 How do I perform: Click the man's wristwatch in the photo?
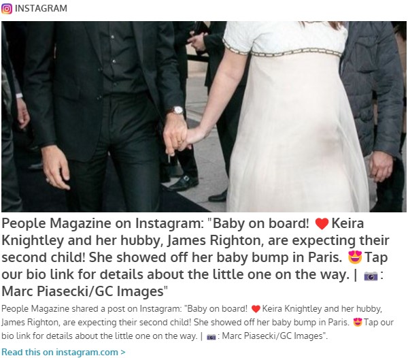177,110
